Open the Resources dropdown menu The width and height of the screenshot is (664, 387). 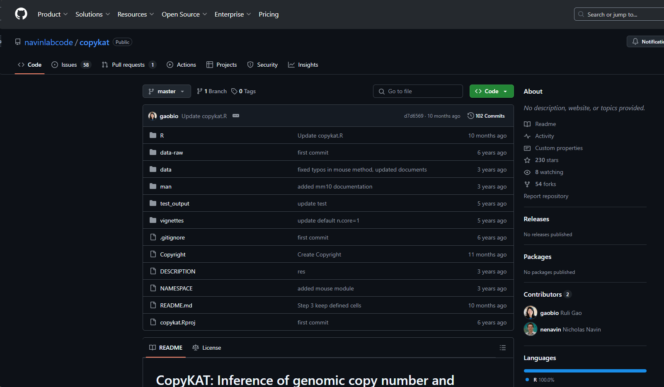pyautogui.click(x=136, y=14)
